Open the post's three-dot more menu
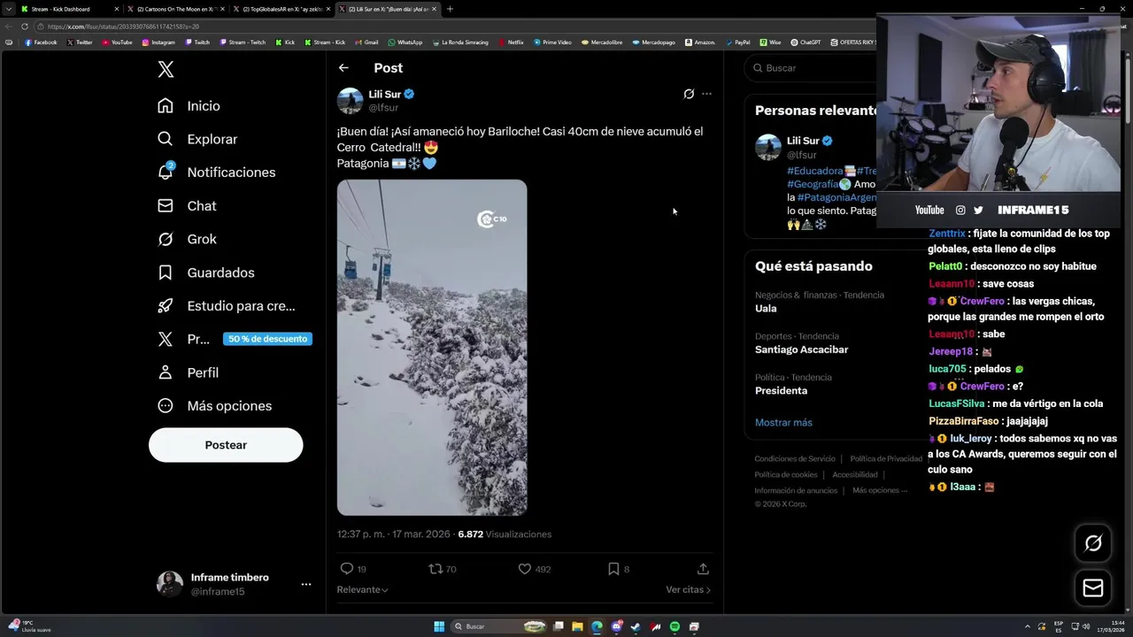The height and width of the screenshot is (637, 1133). (x=706, y=94)
